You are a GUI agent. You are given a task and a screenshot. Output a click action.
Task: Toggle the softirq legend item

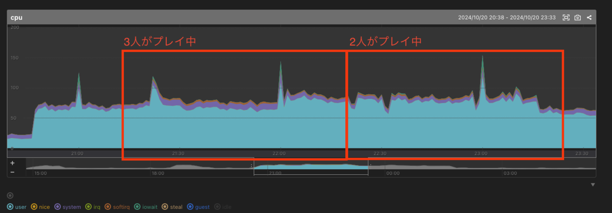coord(118,207)
